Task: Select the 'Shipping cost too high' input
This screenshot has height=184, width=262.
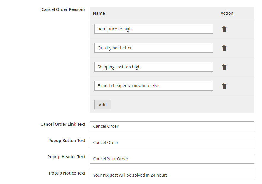Action: point(154,67)
